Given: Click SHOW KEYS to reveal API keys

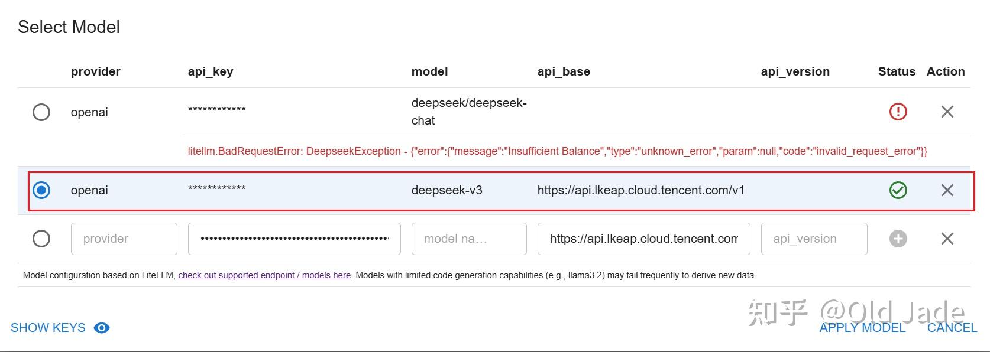Looking at the screenshot, I should (x=47, y=328).
